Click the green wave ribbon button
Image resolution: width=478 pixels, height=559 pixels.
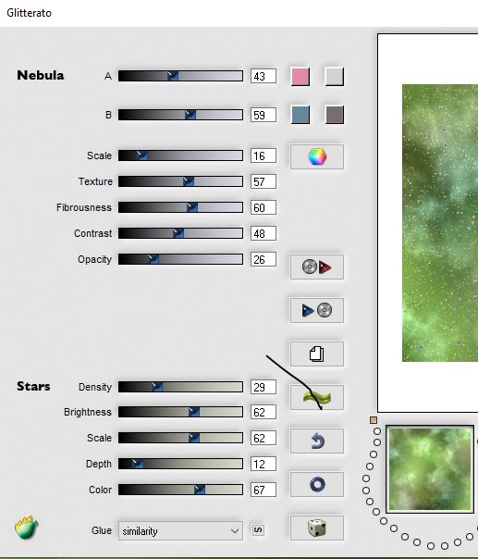(x=316, y=397)
